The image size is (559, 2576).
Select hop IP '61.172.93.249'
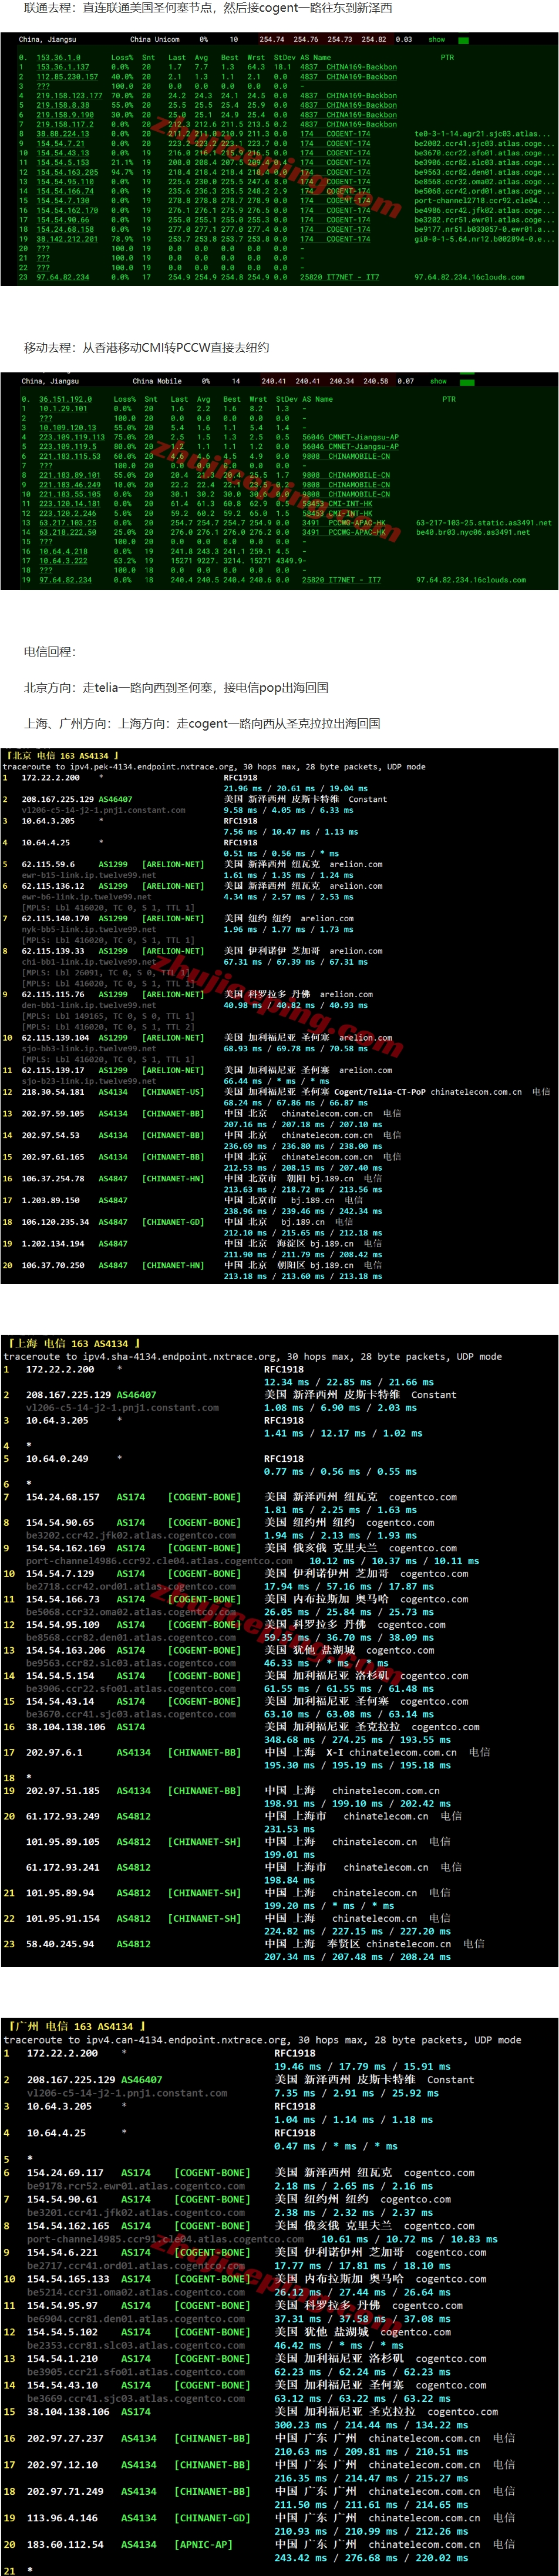(x=63, y=1816)
